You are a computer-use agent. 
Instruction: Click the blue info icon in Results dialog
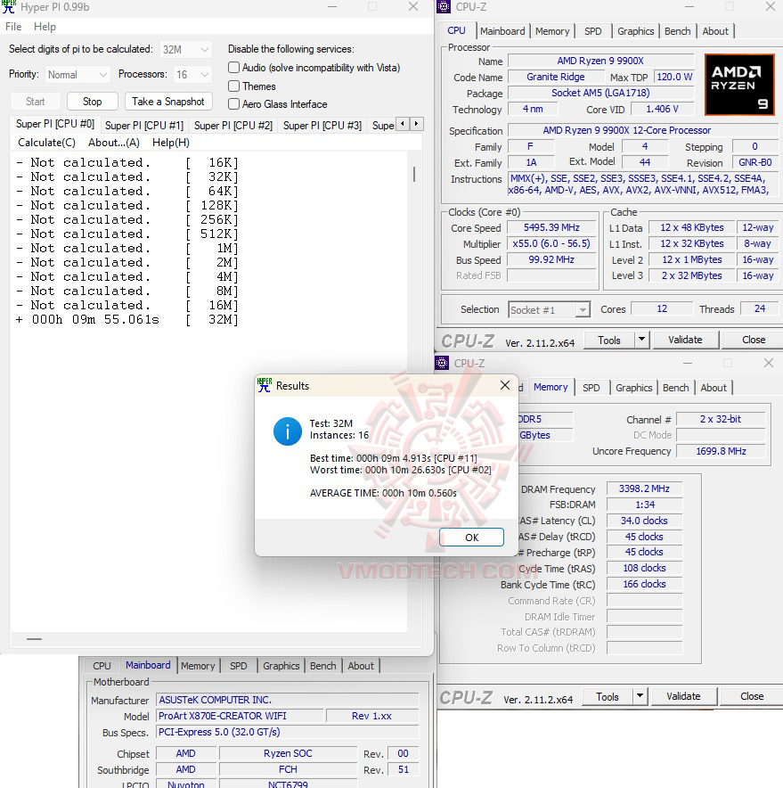(x=288, y=431)
